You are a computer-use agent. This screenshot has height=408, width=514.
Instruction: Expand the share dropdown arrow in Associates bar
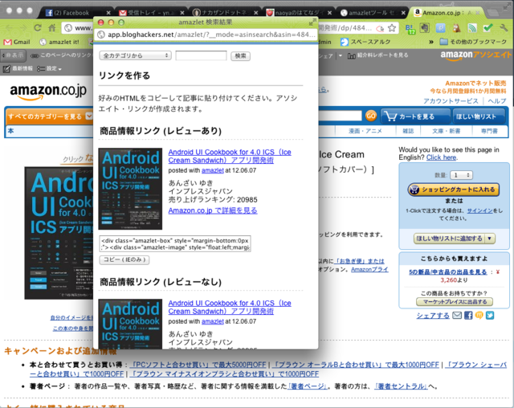(340, 55)
